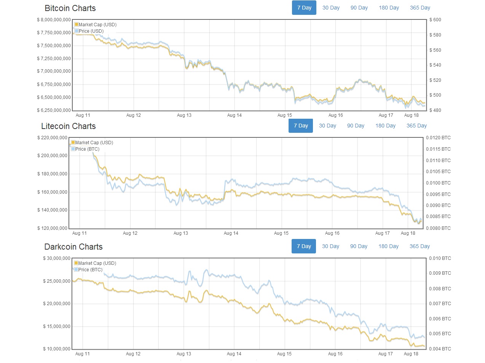View 365 Day Bitcoin chart

[420, 8]
